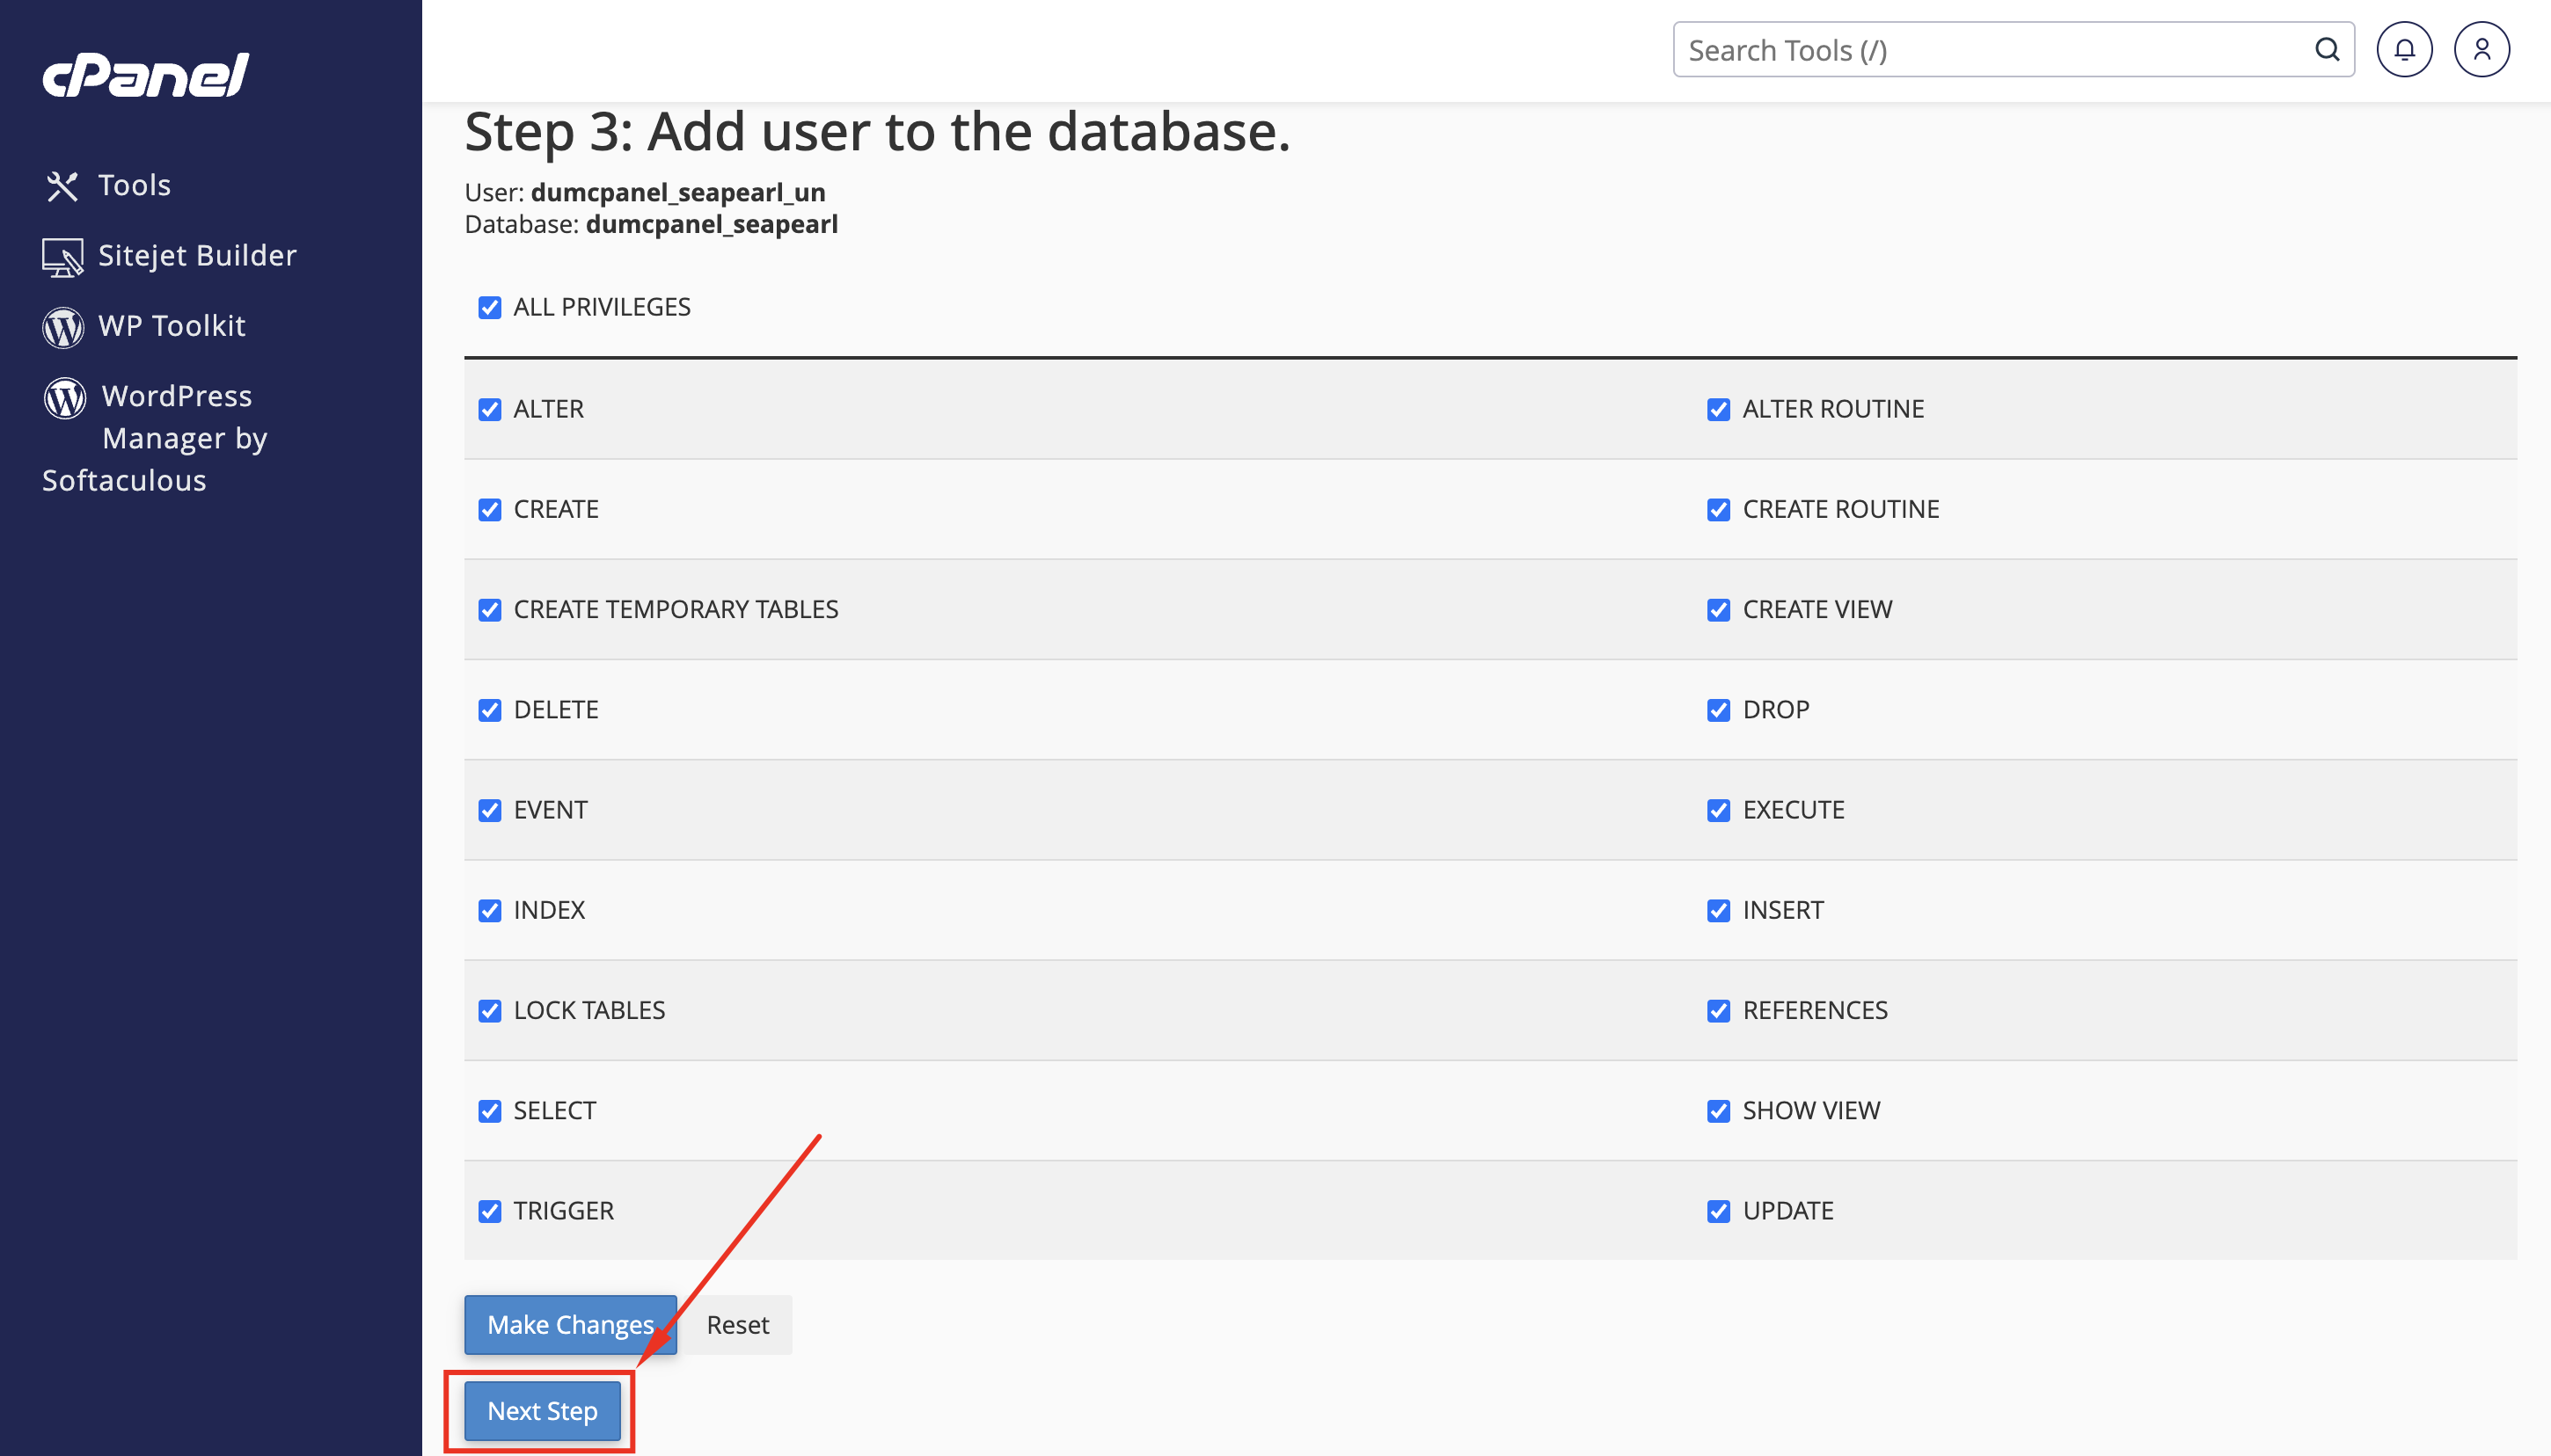
Task: Select Tools in sidebar menu
Action: (x=134, y=186)
